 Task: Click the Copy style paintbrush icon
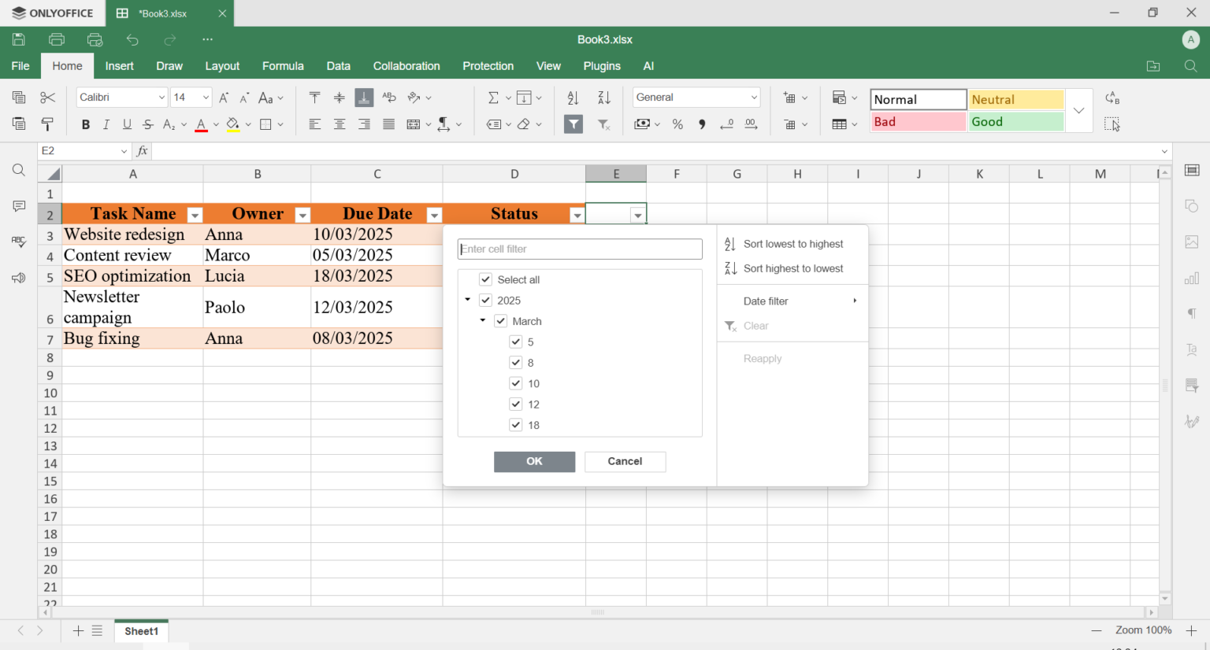pyautogui.click(x=48, y=124)
